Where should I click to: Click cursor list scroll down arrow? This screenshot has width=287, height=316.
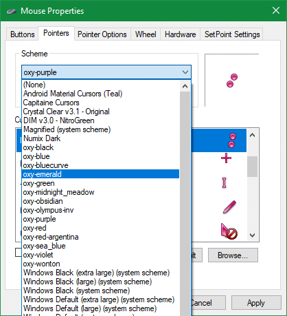pos(253,235)
